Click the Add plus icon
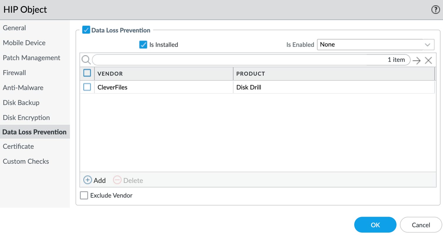The image size is (443, 237). 88,180
